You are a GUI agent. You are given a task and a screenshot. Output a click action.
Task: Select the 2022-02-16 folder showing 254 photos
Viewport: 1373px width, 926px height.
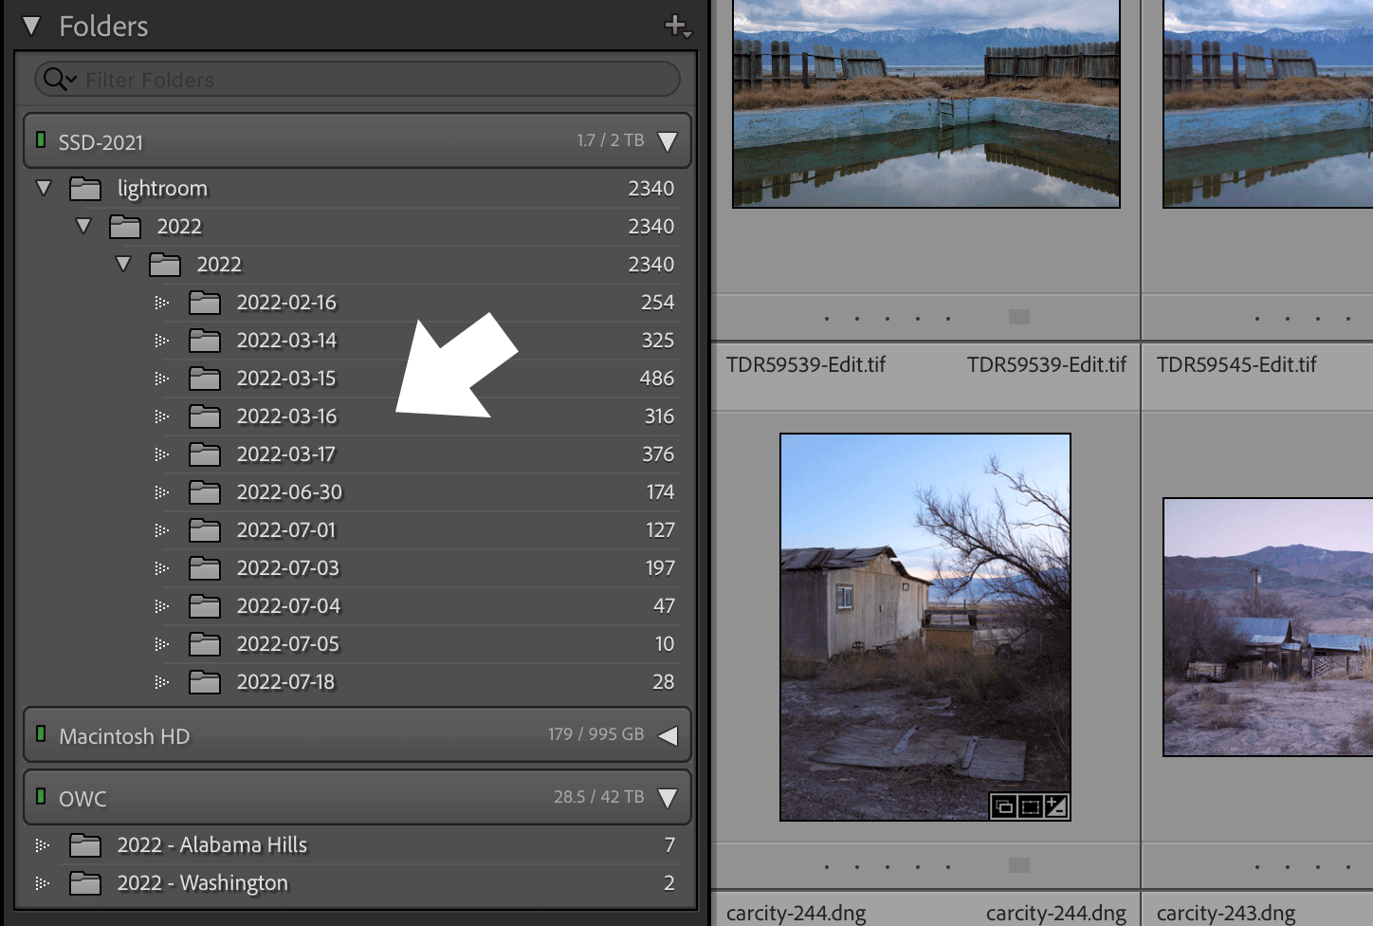[286, 302]
